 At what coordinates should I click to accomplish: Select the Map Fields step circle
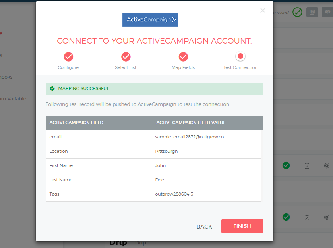pyautogui.click(x=183, y=57)
